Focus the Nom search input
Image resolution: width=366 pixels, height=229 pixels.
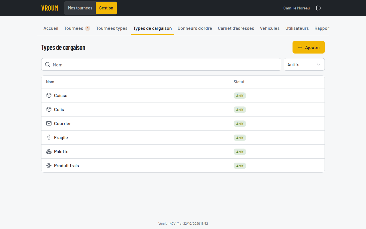pyautogui.click(x=161, y=64)
